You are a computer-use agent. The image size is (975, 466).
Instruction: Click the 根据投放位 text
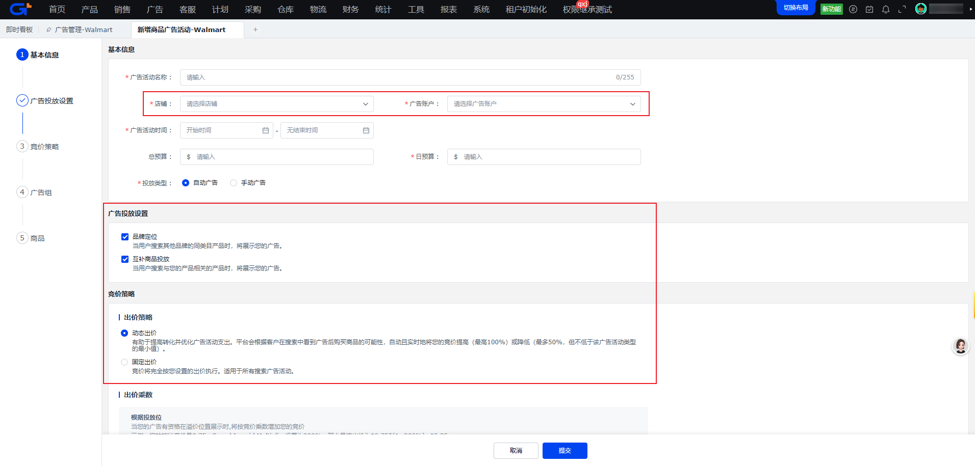(146, 417)
